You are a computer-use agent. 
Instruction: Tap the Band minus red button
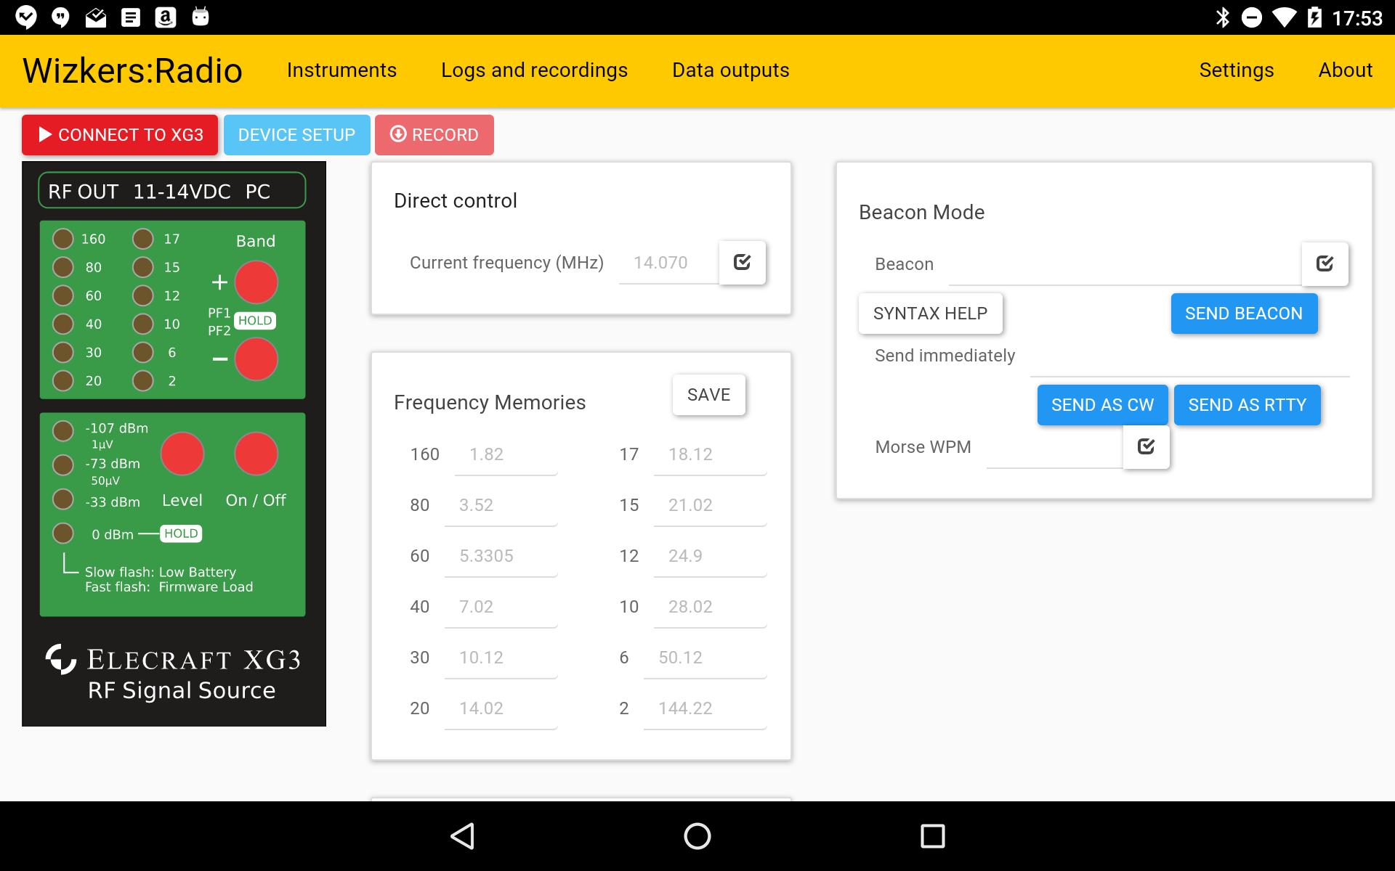tap(256, 359)
